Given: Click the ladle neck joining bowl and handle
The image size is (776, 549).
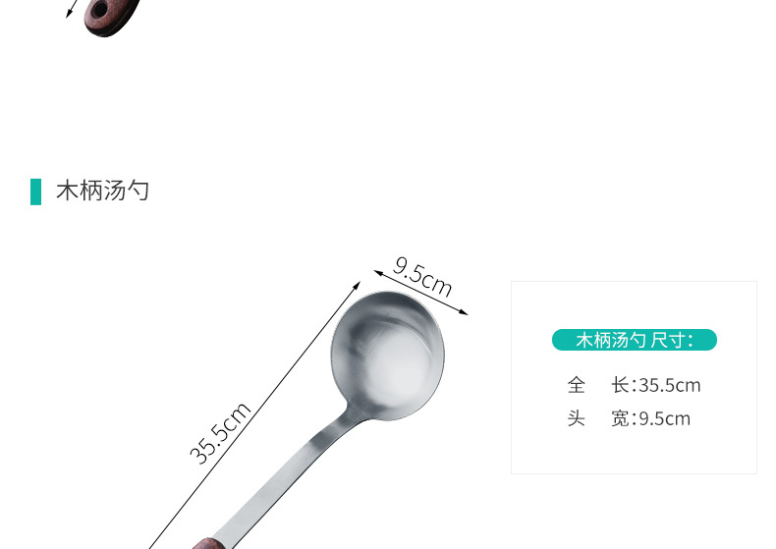Looking at the screenshot, I should pyautogui.click(x=353, y=419).
